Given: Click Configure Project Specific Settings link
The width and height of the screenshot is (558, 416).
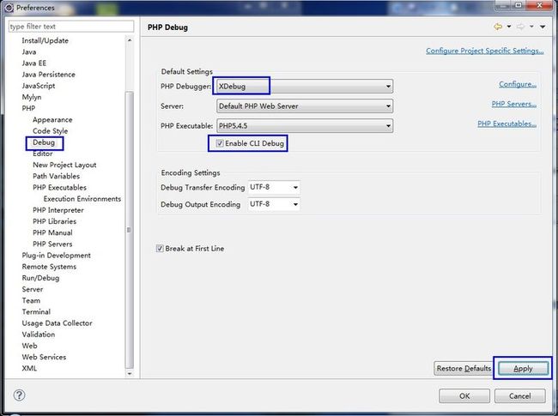Looking at the screenshot, I should [x=485, y=51].
